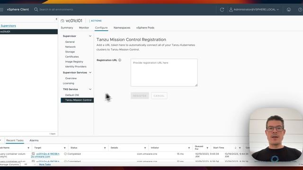Screen dimensions: 303x170
Task: Click the com.vmware.cns initiator cell
Action: 147,154
